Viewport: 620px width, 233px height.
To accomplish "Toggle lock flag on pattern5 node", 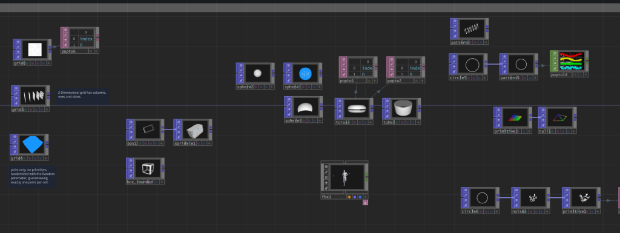I will [x=505, y=71].
